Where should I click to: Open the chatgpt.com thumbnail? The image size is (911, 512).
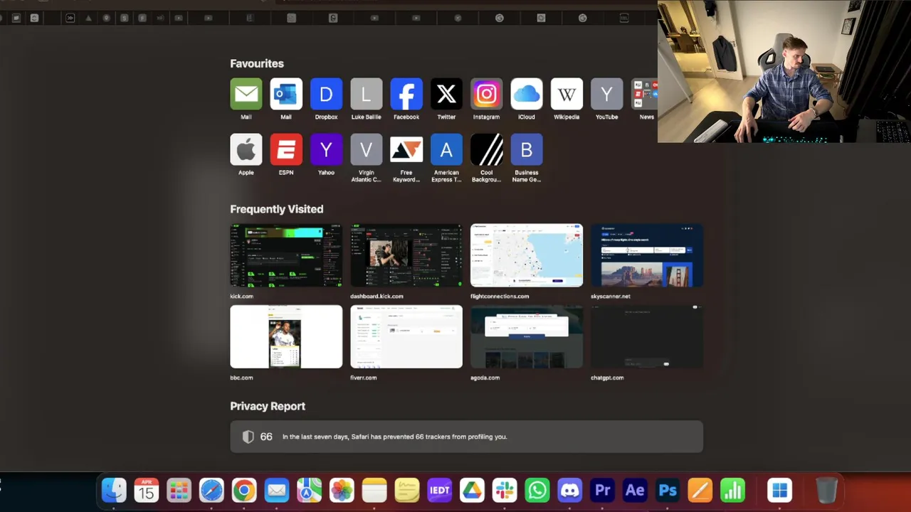pos(647,337)
